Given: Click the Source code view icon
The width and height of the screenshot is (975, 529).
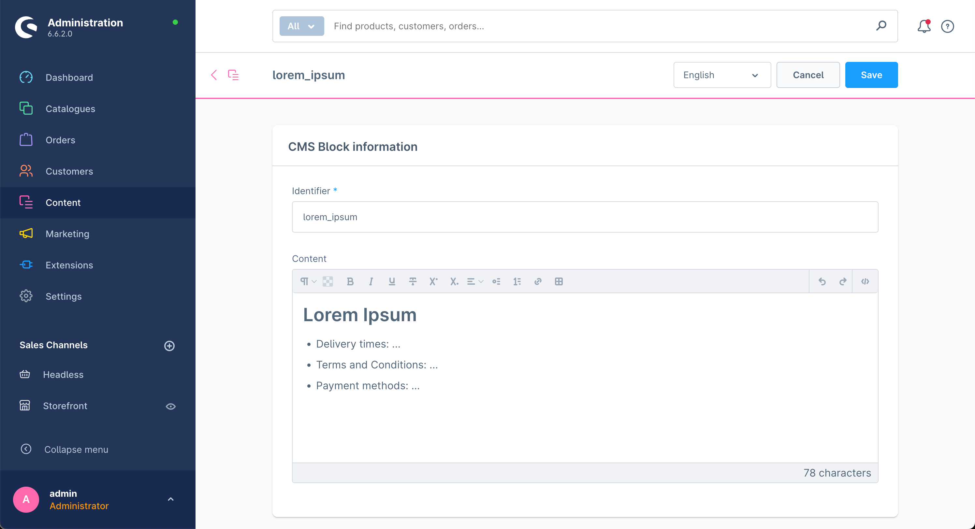Looking at the screenshot, I should [x=865, y=281].
